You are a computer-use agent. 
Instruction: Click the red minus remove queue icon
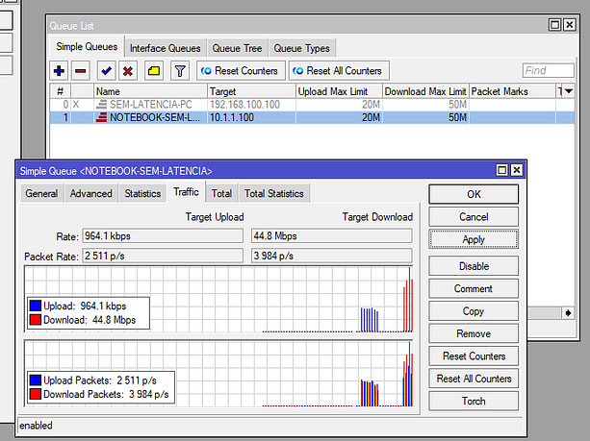pyautogui.click(x=82, y=71)
